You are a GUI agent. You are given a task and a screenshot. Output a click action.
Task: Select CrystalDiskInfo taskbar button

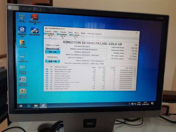pyautogui.click(x=43, y=106)
